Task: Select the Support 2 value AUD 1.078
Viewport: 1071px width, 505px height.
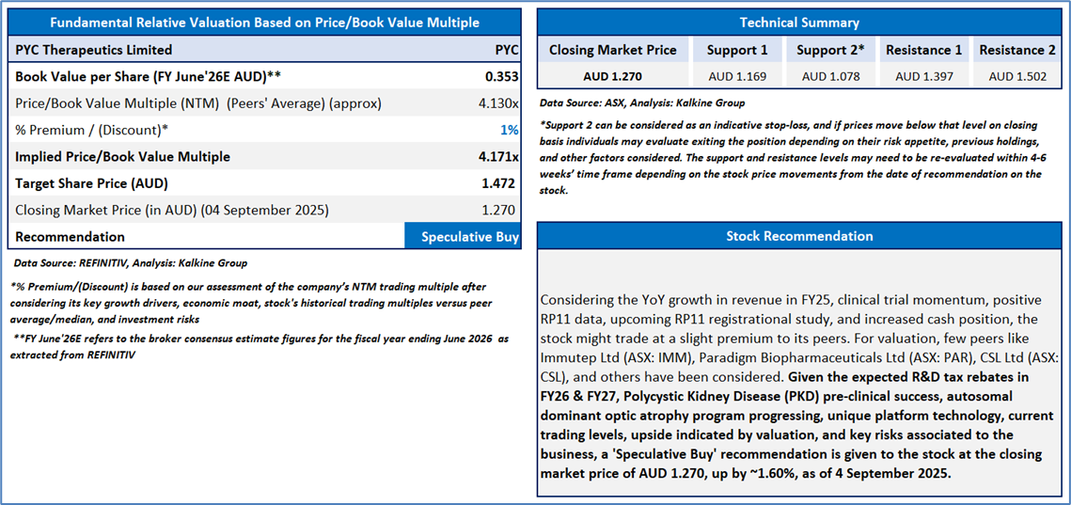Action: click(x=830, y=76)
